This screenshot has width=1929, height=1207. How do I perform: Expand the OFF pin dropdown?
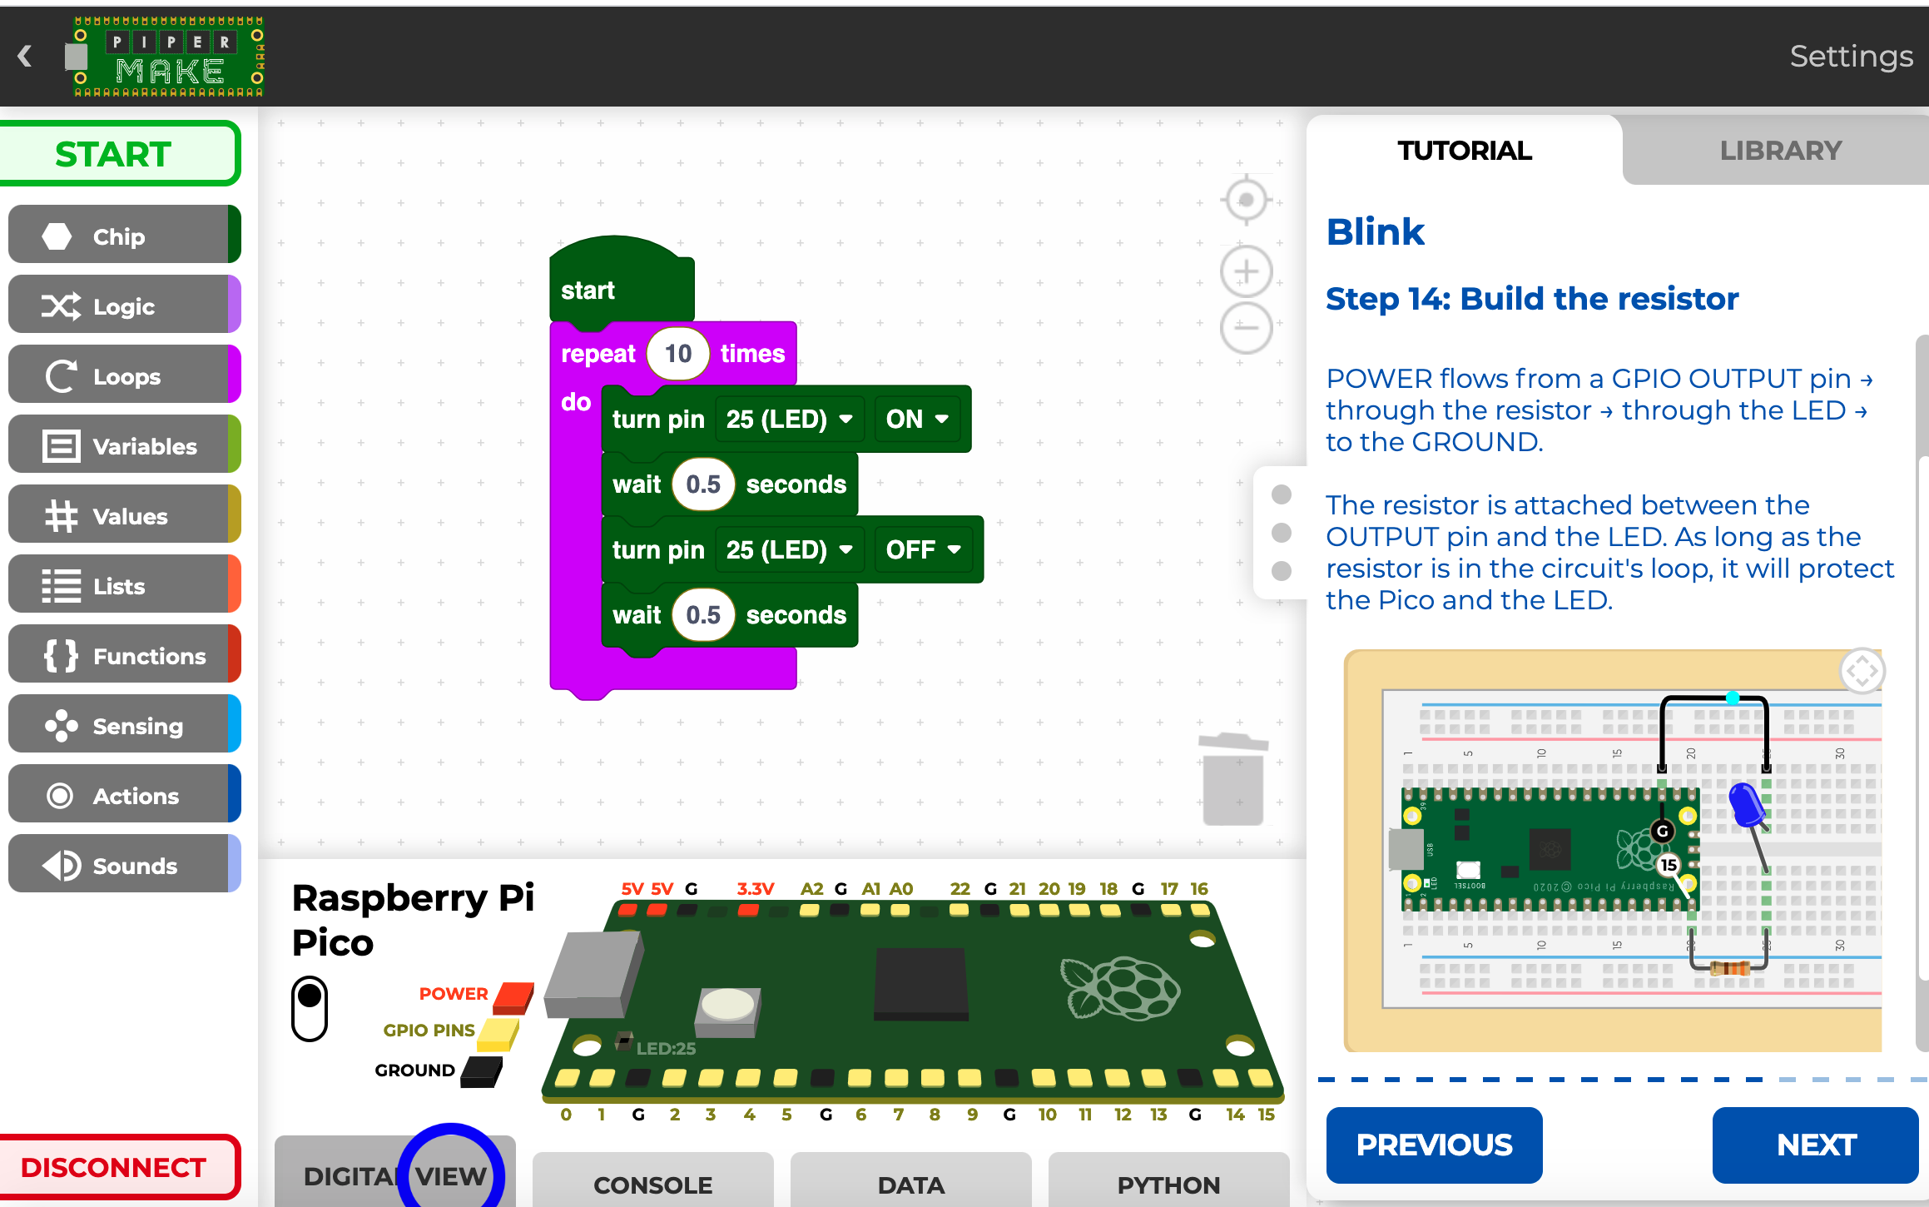tap(920, 549)
